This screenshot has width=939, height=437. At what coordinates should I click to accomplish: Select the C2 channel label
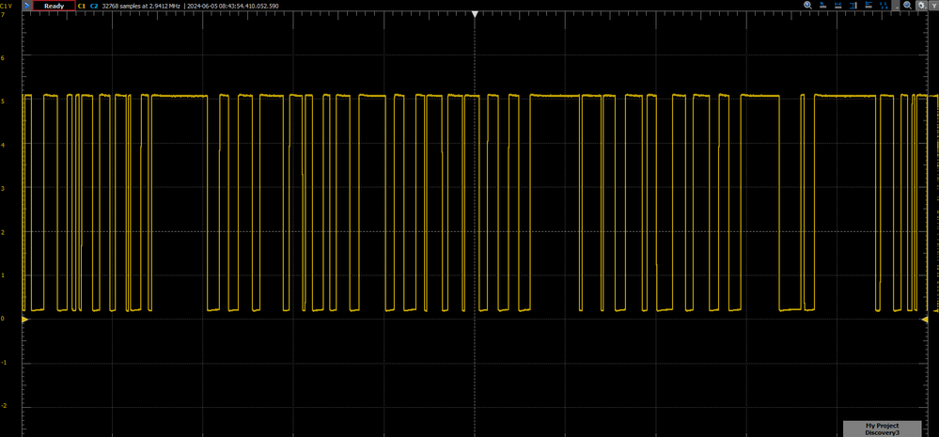(94, 6)
